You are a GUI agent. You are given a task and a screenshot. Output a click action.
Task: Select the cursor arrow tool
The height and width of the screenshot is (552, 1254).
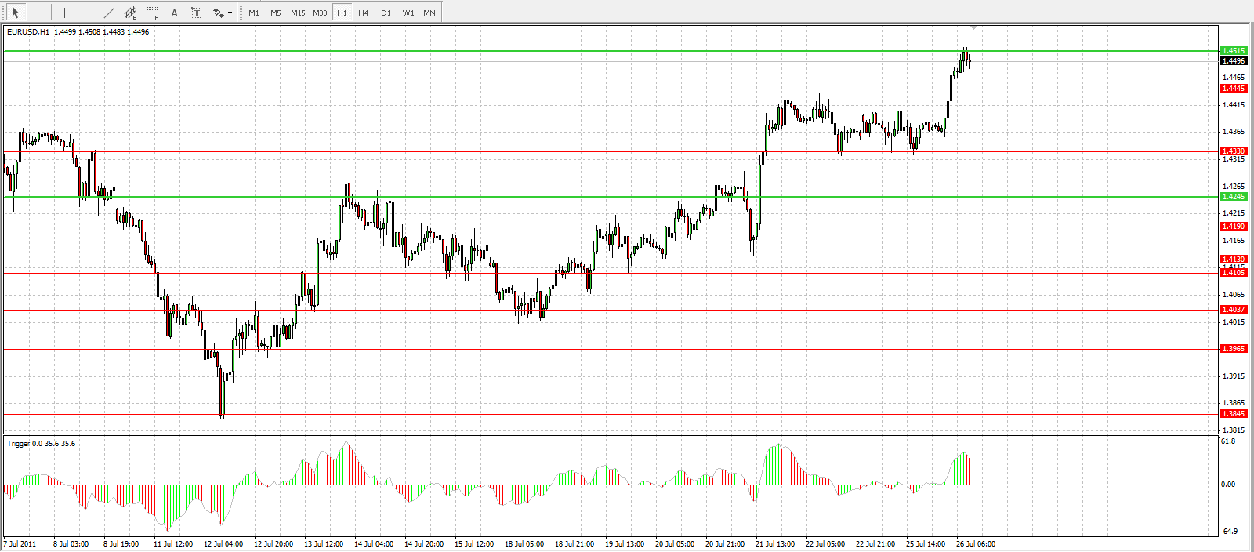(15, 13)
